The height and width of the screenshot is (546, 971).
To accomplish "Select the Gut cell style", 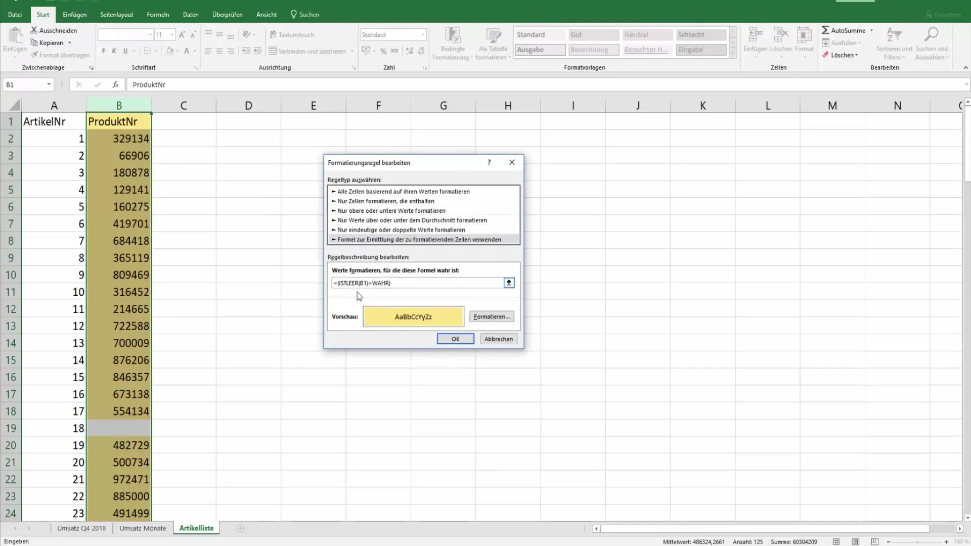I will pos(594,35).
